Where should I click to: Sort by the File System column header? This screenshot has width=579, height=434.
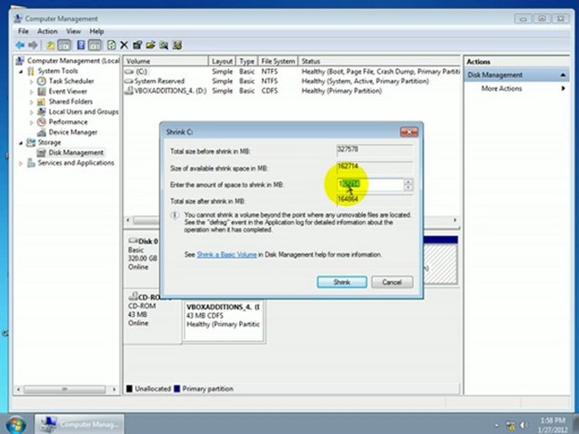click(278, 61)
